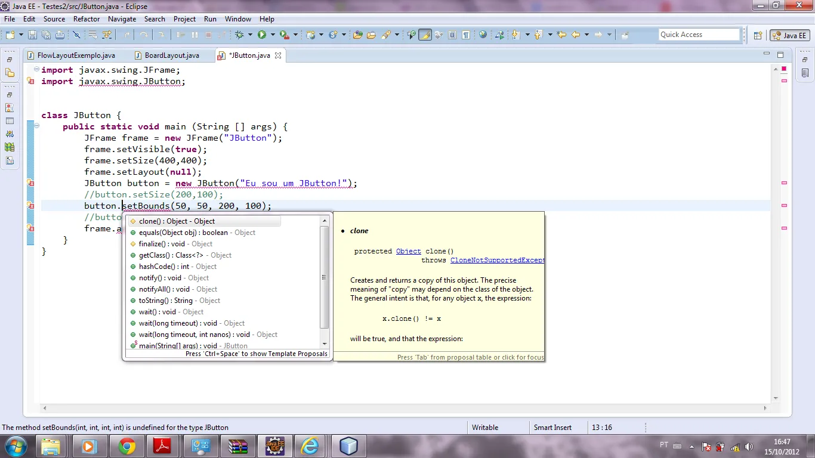Click the Save All icon
Screen dimensions: 815x458
[46, 35]
